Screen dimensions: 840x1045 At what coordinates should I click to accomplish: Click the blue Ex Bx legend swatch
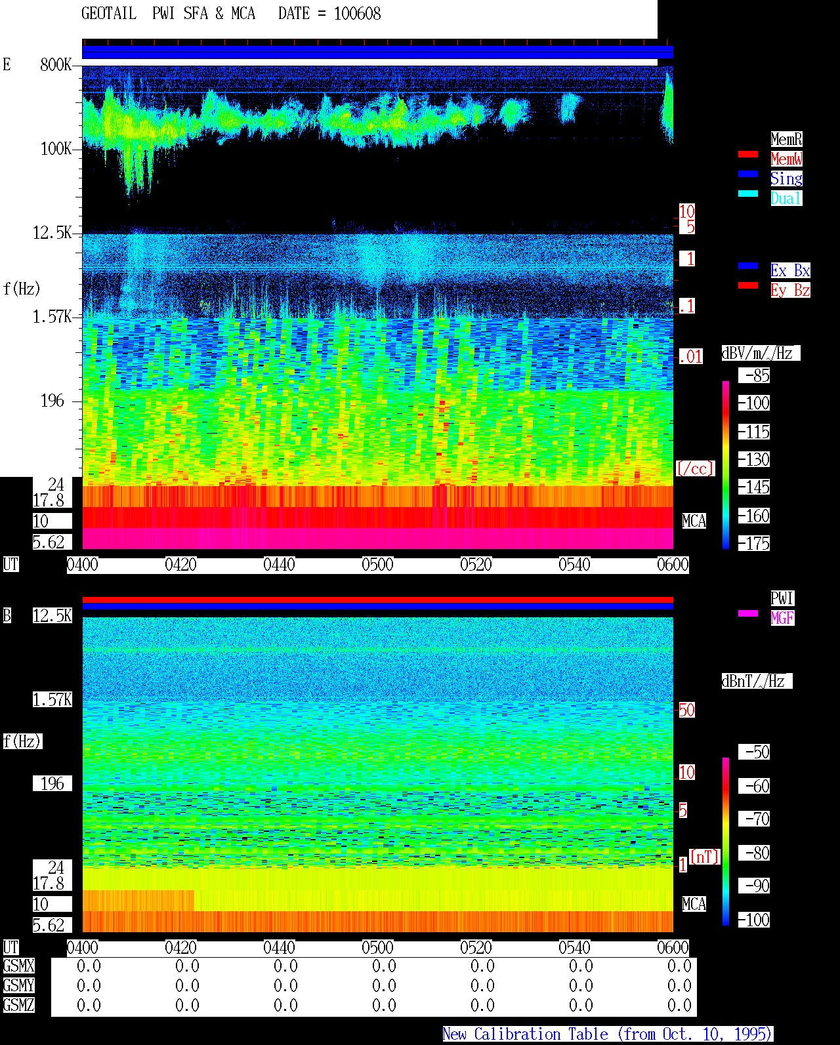(x=748, y=266)
